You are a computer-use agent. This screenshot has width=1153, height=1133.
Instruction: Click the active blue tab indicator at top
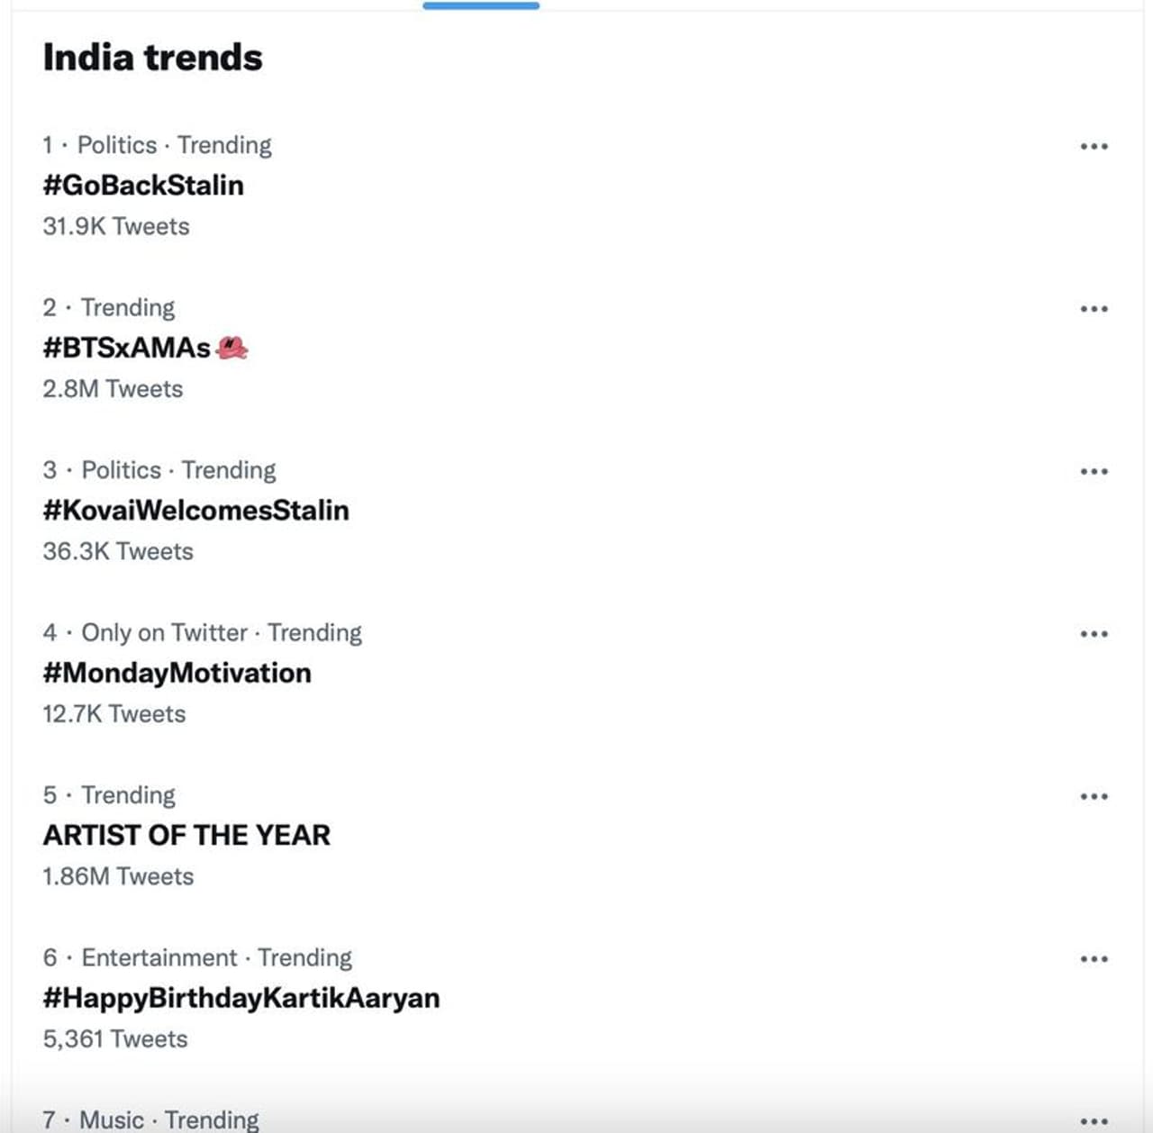coord(481,5)
